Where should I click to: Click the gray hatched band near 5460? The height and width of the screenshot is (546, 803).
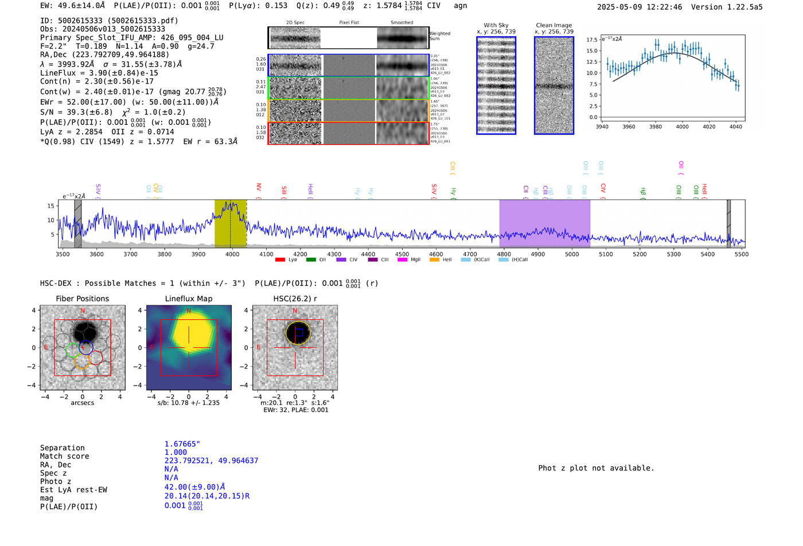pos(728,223)
